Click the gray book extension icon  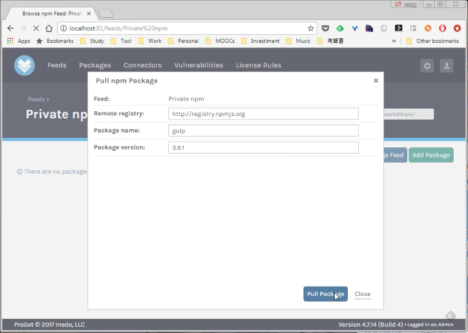coord(413,29)
